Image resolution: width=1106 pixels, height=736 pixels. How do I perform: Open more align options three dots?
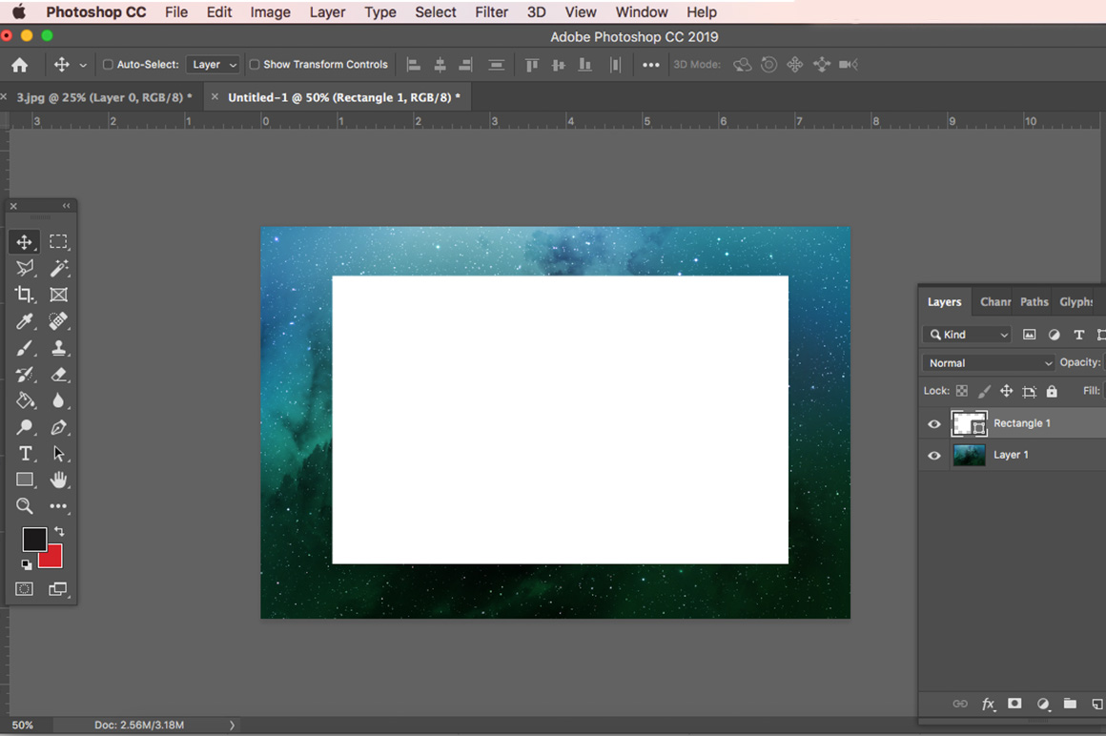(651, 65)
